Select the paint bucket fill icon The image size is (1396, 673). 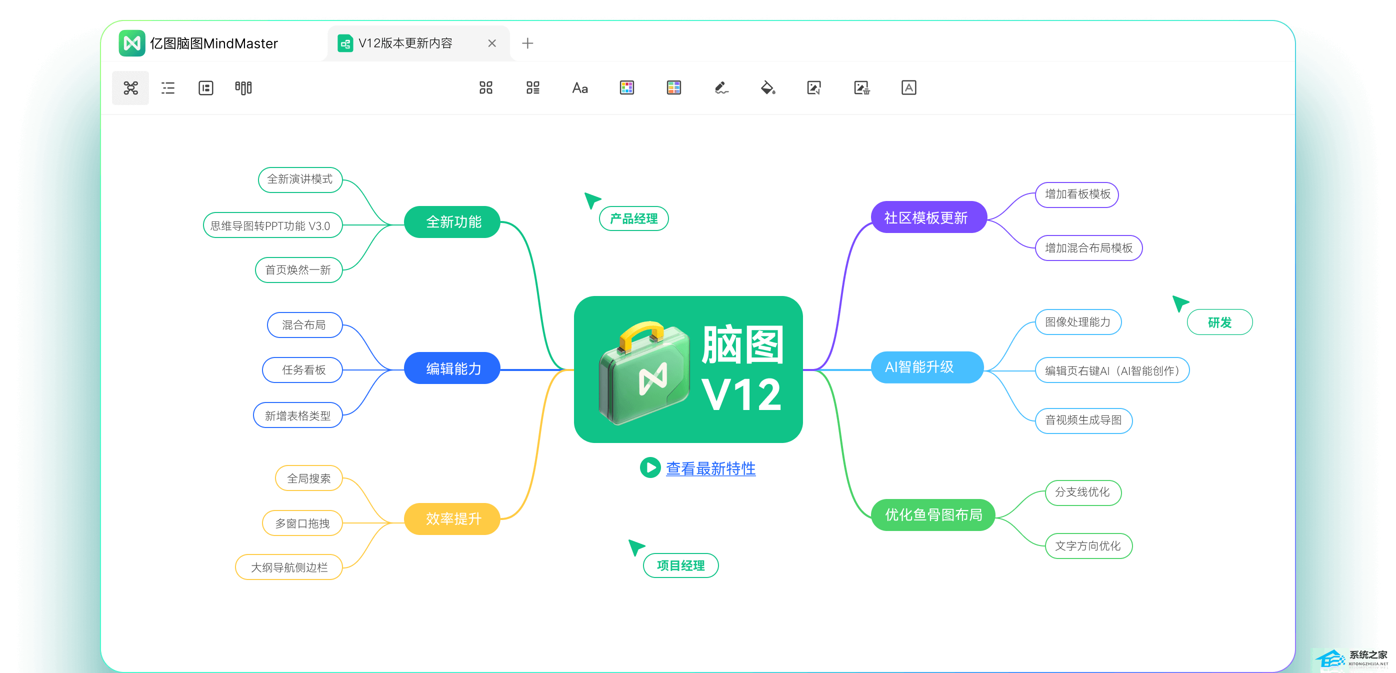coord(768,88)
